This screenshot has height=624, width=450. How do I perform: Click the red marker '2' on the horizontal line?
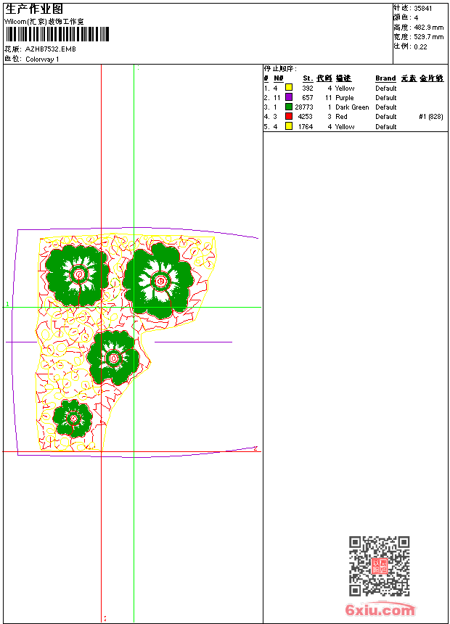coord(255,448)
